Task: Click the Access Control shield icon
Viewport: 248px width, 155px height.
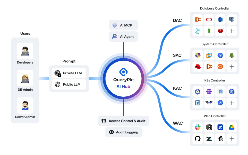Action: click(104, 121)
